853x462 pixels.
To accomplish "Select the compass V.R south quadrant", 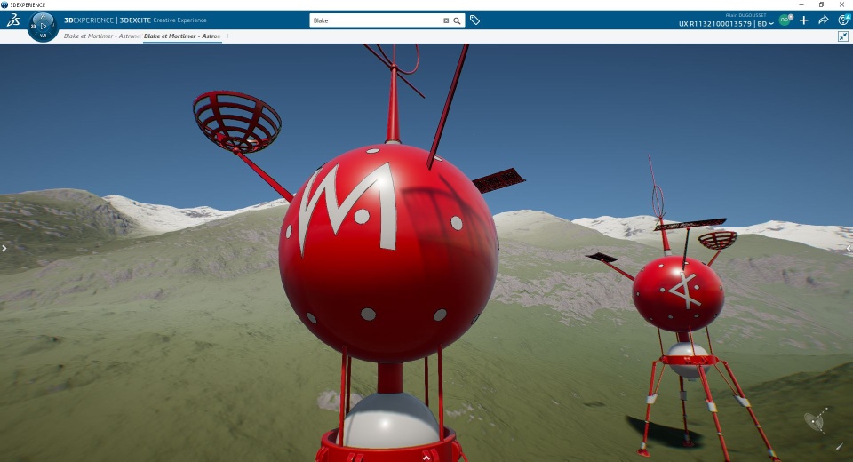I will [x=43, y=36].
